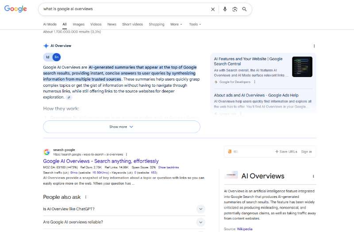
Task: Click the source link chip after "exploration"
Action: (x=69, y=97)
